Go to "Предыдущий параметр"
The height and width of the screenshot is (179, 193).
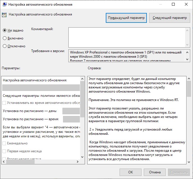126,18
